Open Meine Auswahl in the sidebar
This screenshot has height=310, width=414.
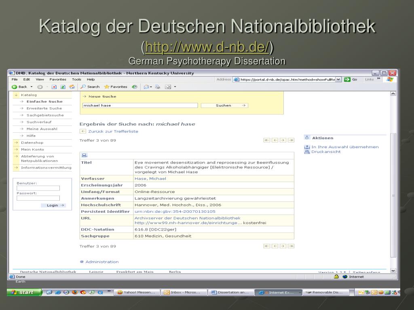click(x=42, y=129)
